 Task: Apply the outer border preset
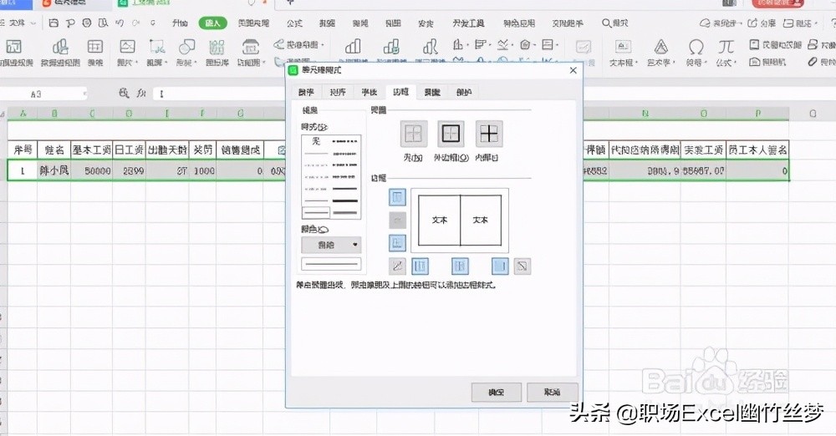[451, 134]
